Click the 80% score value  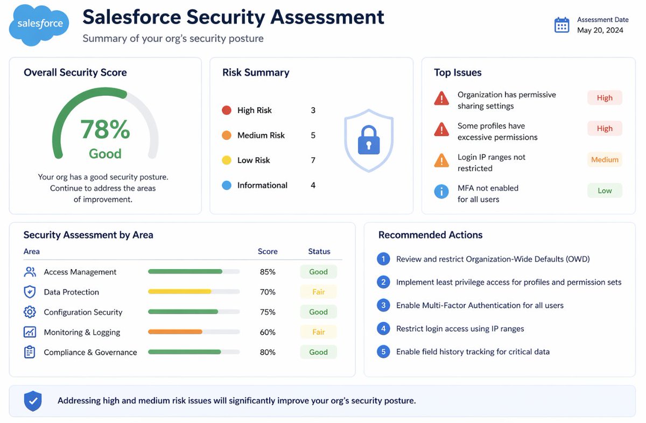tap(268, 352)
